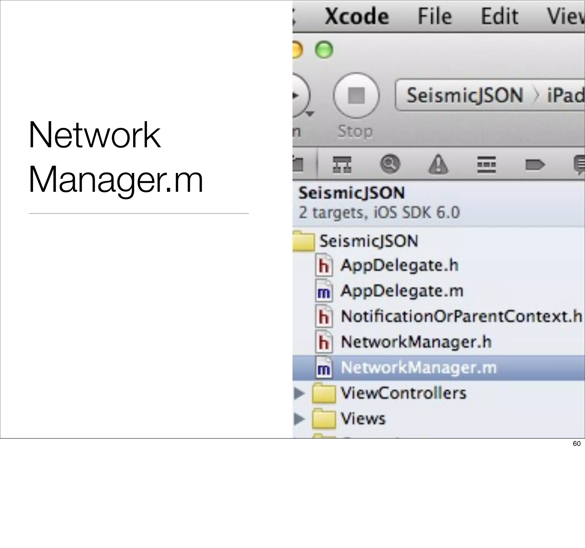
Task: Open the File menu
Action: coord(435,16)
